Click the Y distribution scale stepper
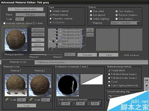 (85, 104)
